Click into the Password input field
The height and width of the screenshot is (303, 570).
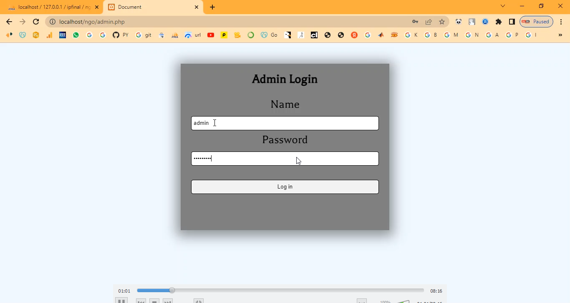coord(285,159)
